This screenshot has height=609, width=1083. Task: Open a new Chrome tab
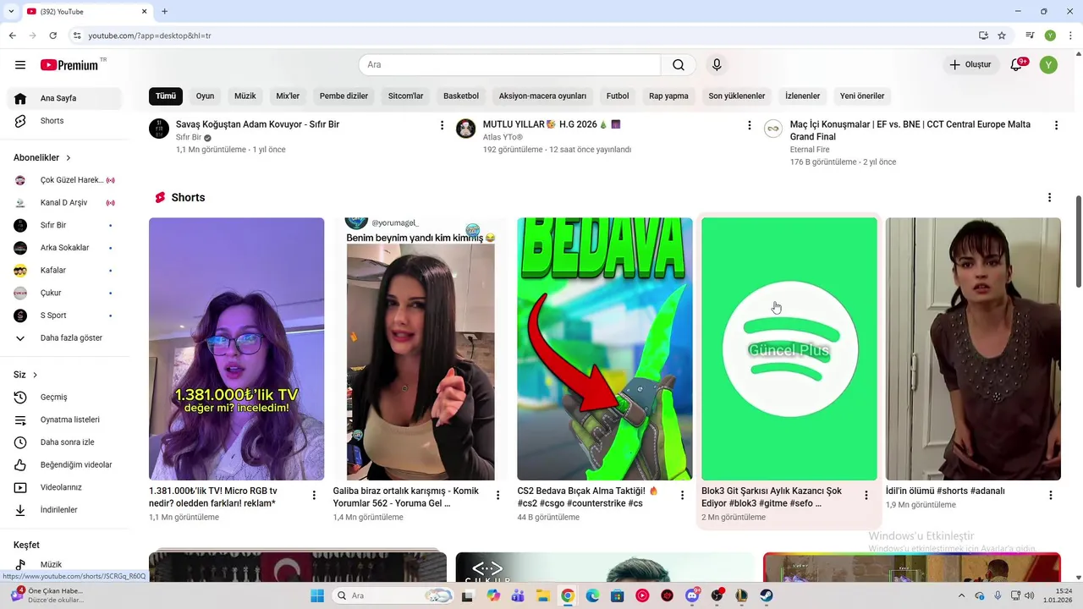point(164,12)
